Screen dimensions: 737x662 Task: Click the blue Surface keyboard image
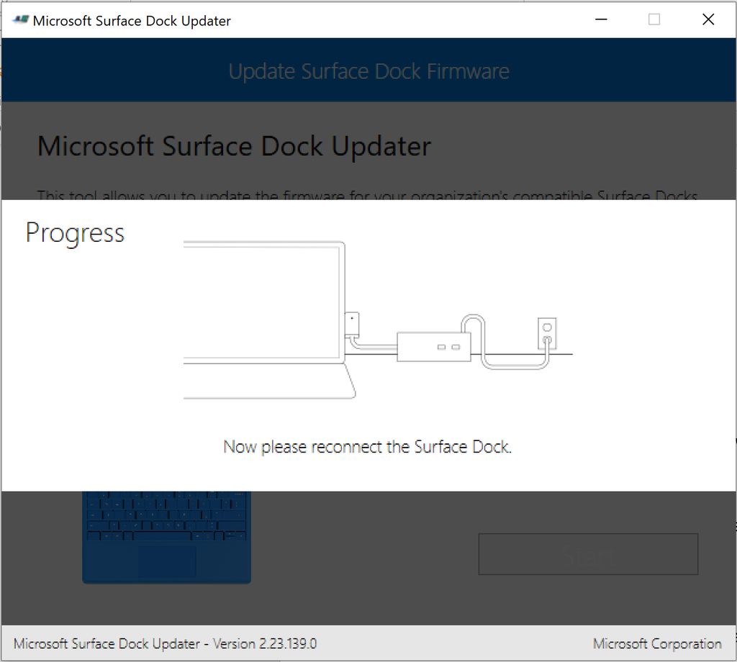(x=166, y=536)
